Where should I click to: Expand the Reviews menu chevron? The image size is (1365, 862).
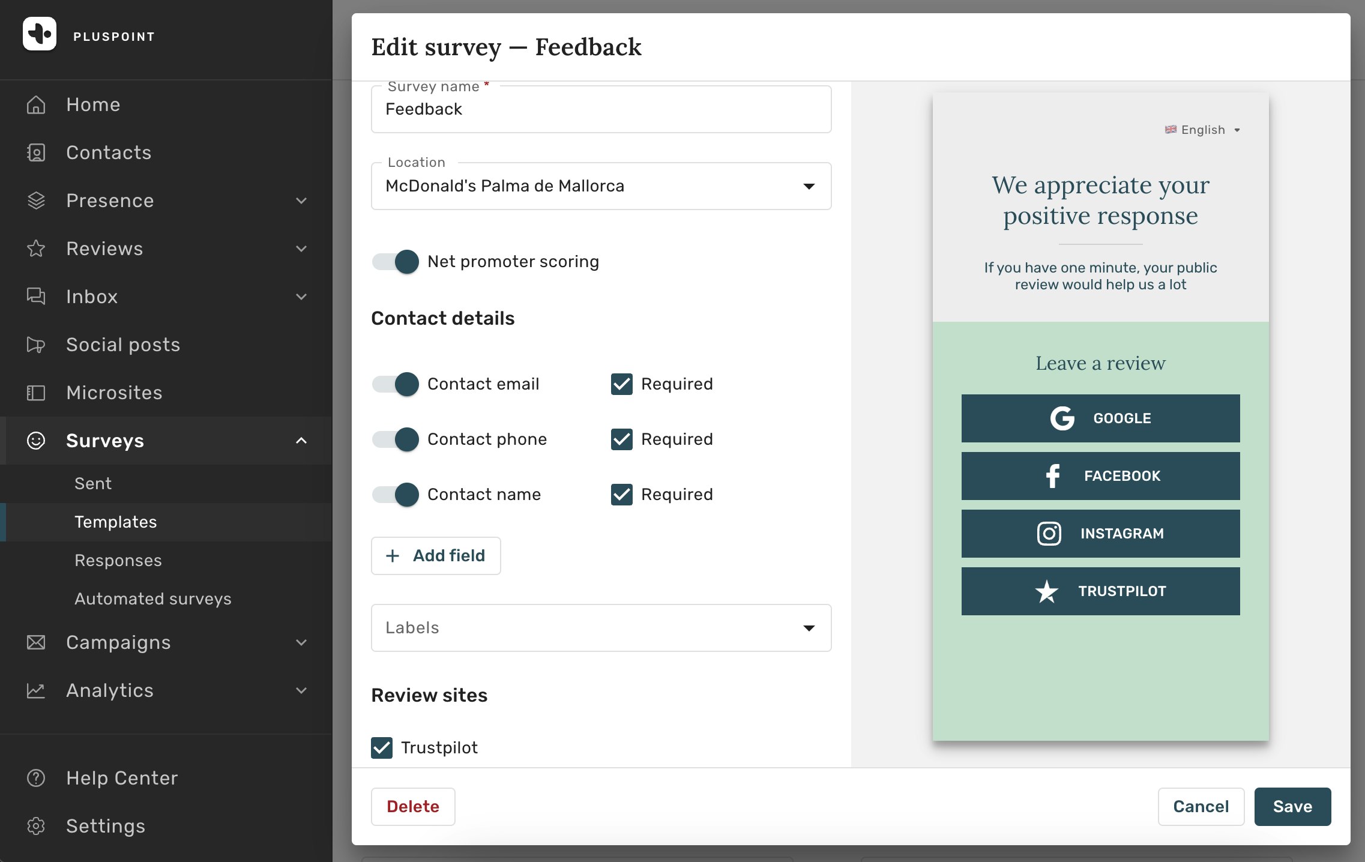[301, 249]
